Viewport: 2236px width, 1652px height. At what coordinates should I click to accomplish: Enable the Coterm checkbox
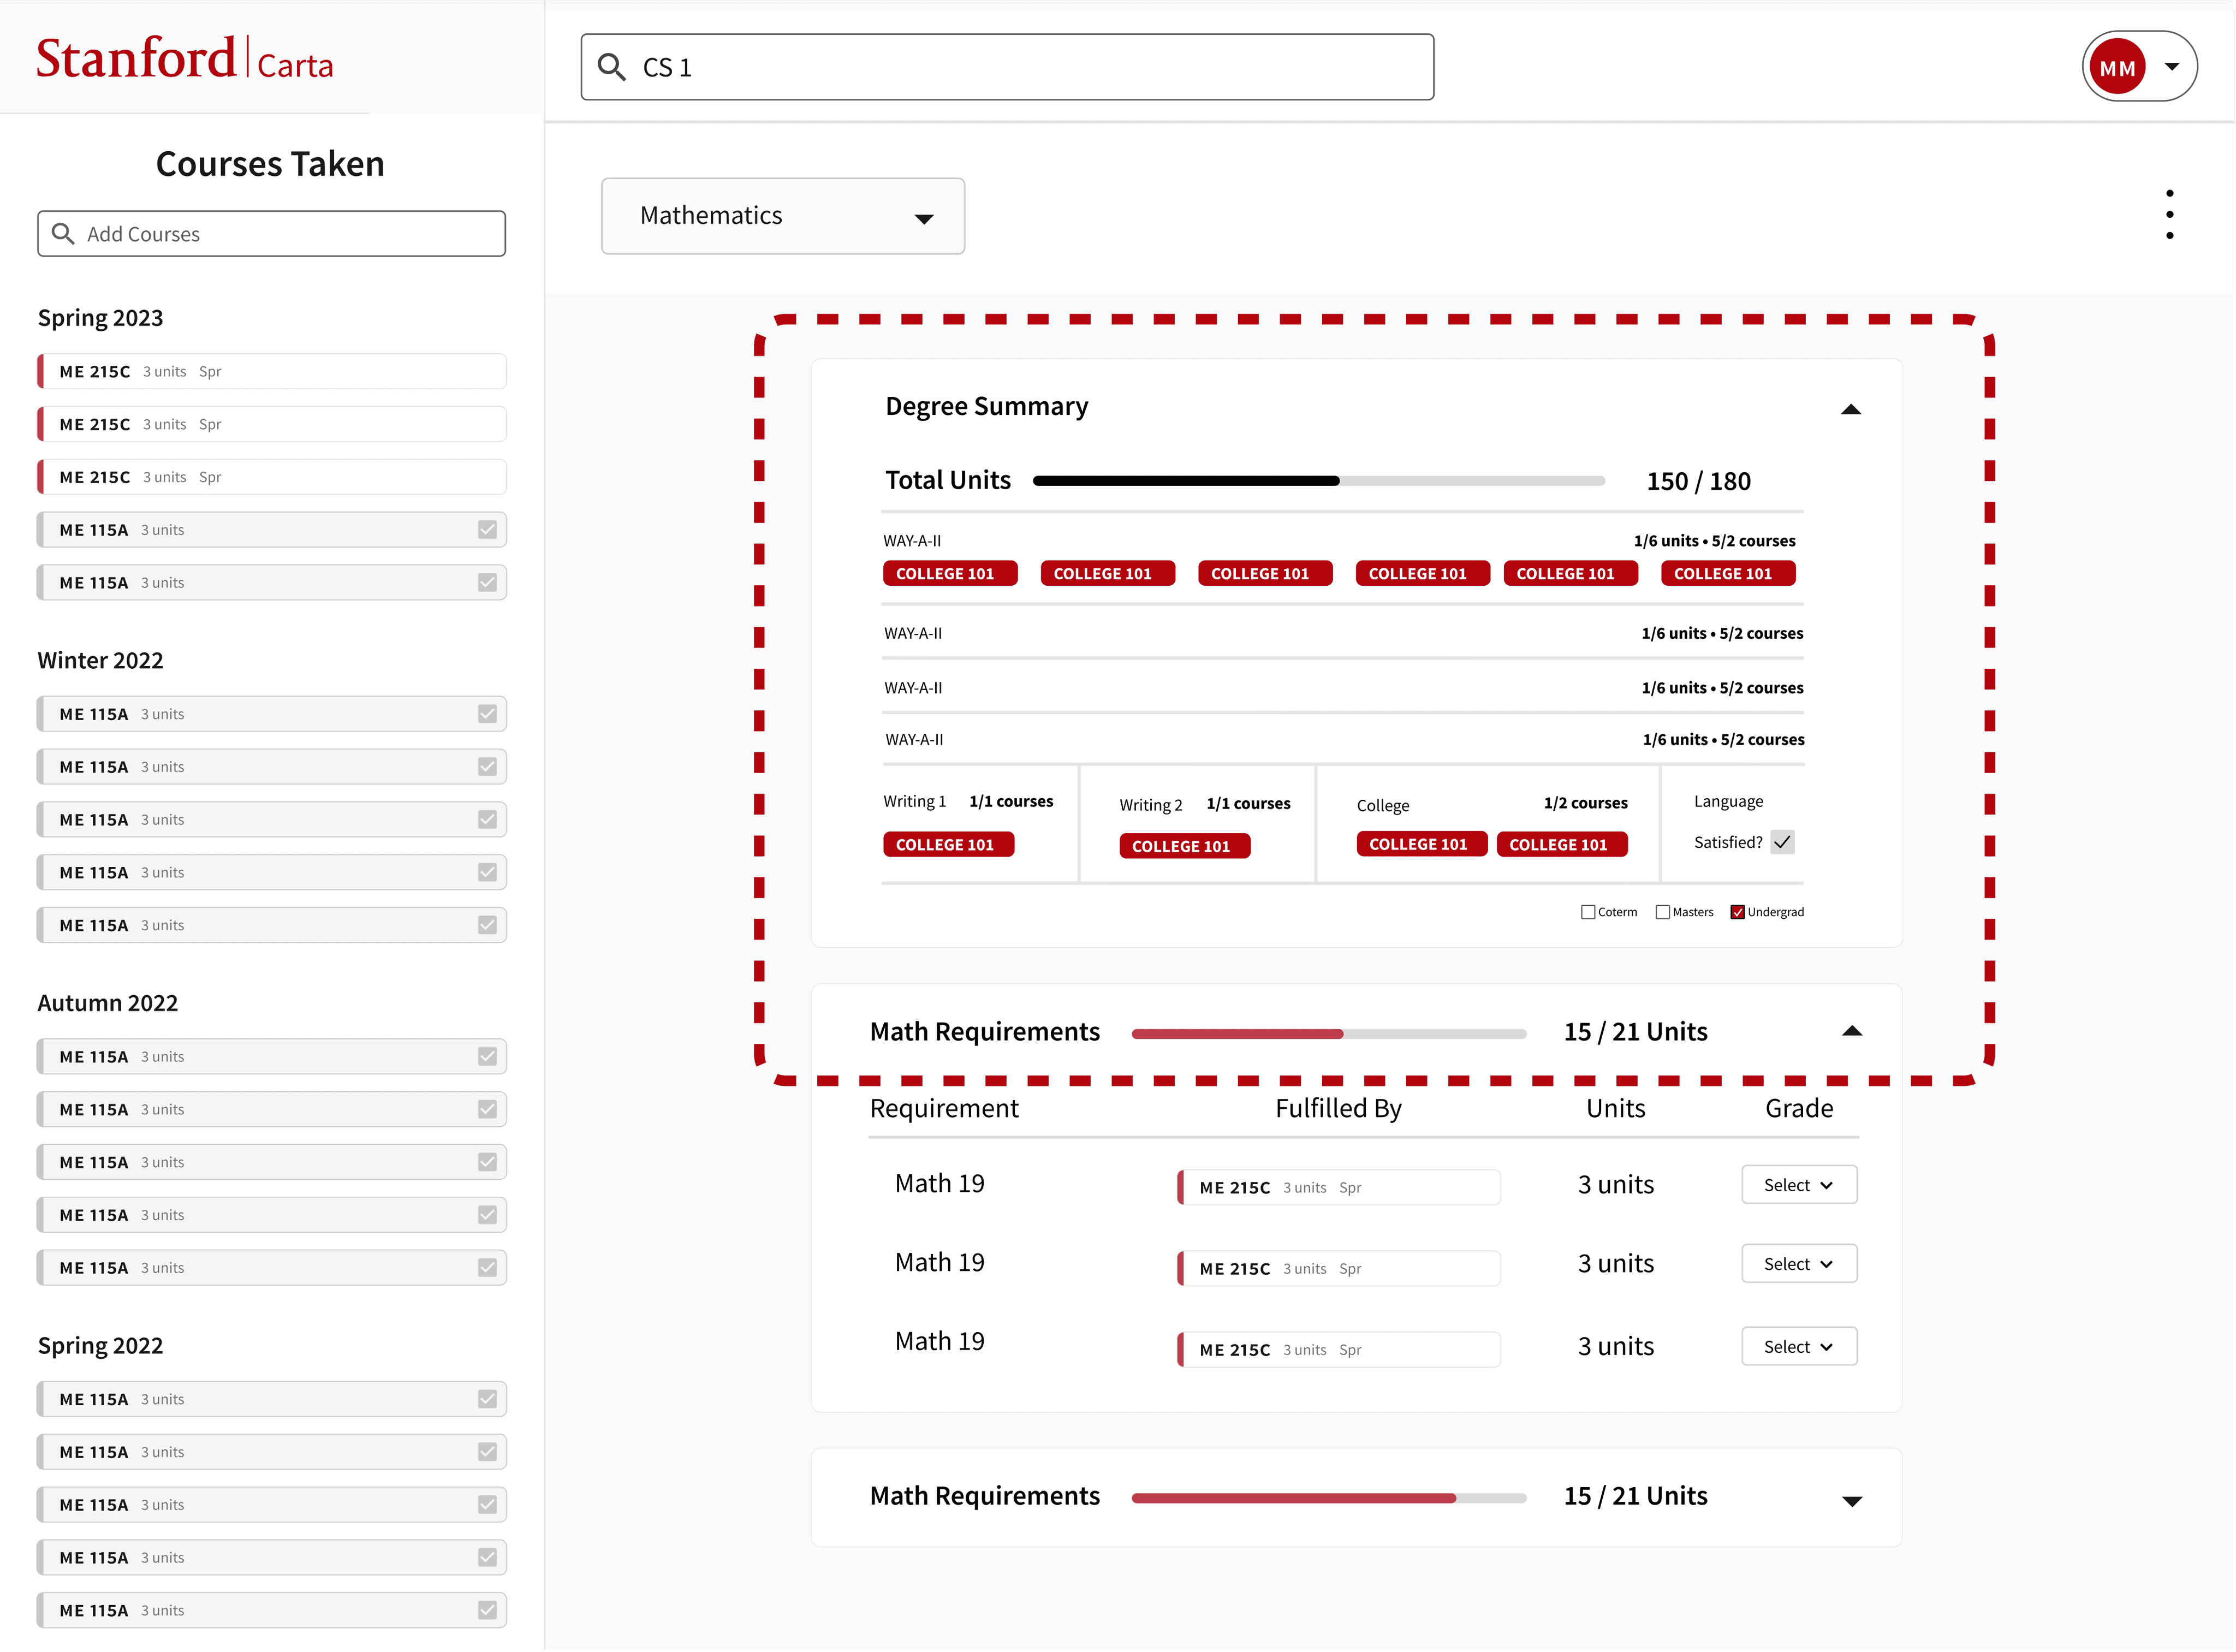coord(1588,912)
